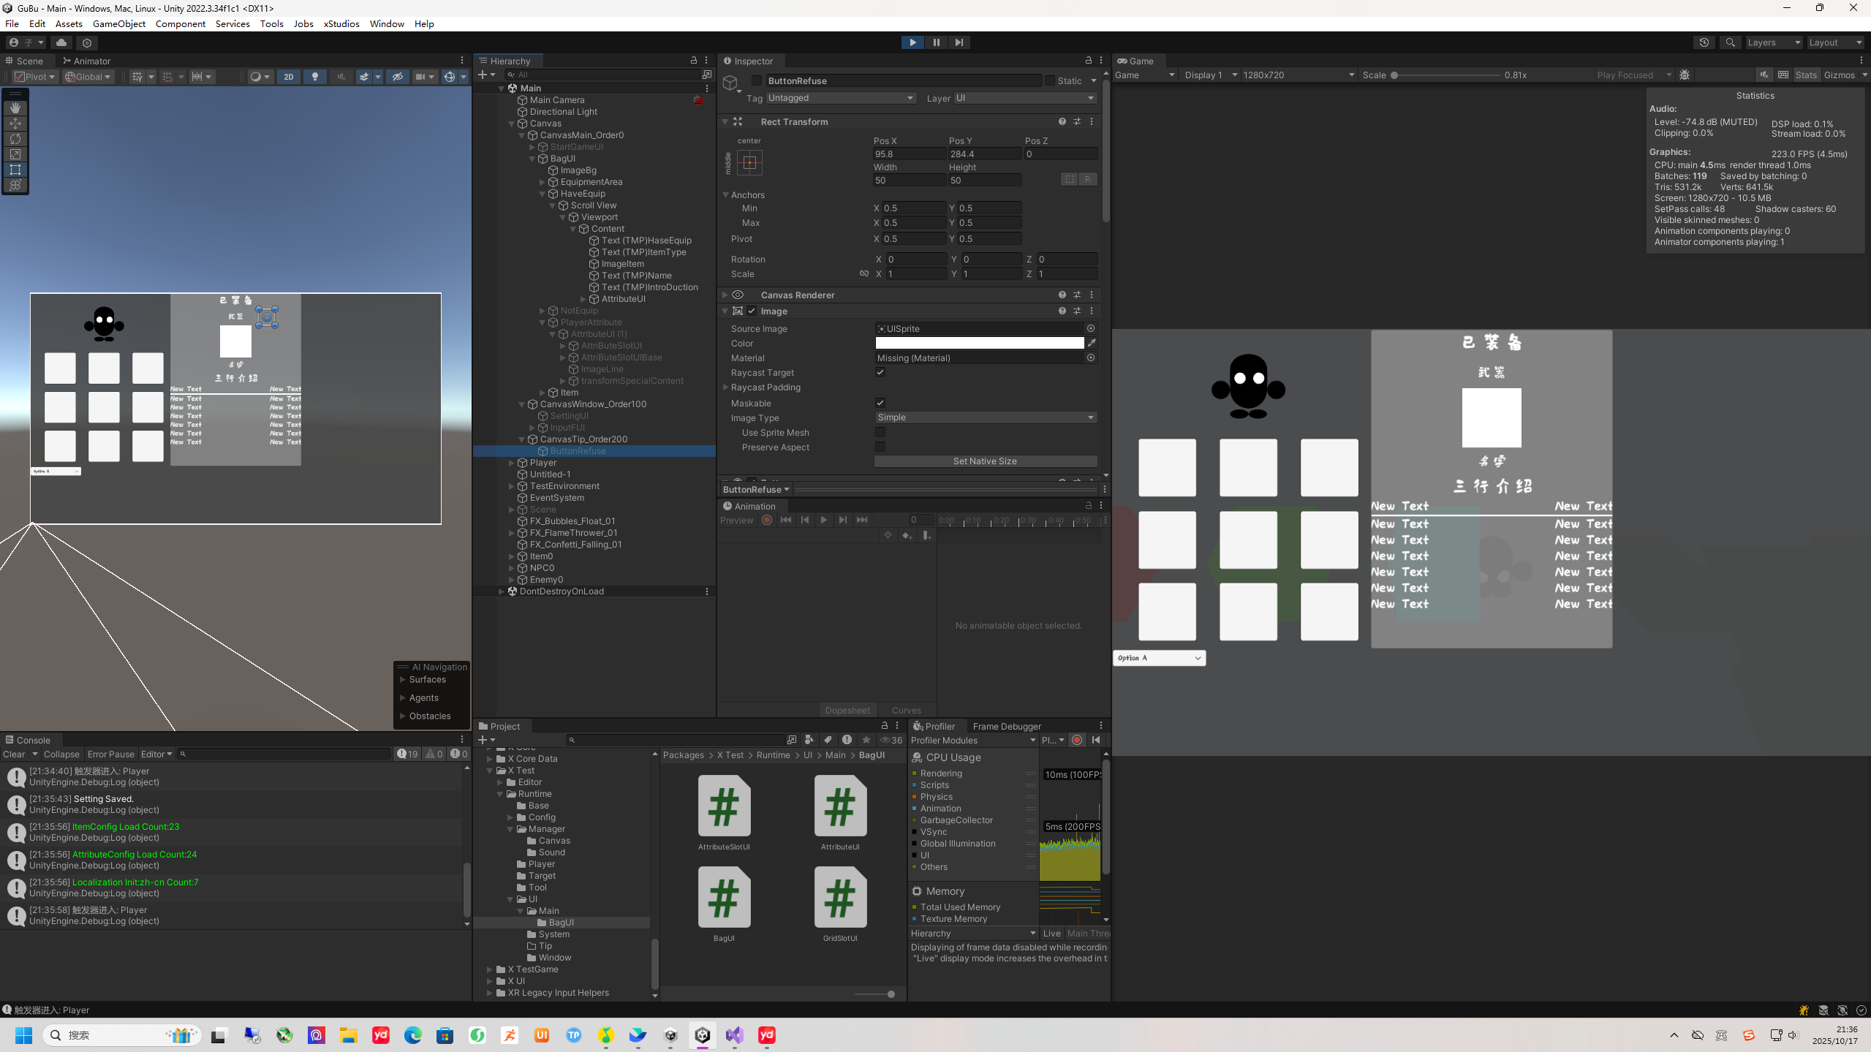Viewport: 1871px width, 1052px height.
Task: Enable the Preserve Aspect checkbox
Action: click(x=880, y=447)
